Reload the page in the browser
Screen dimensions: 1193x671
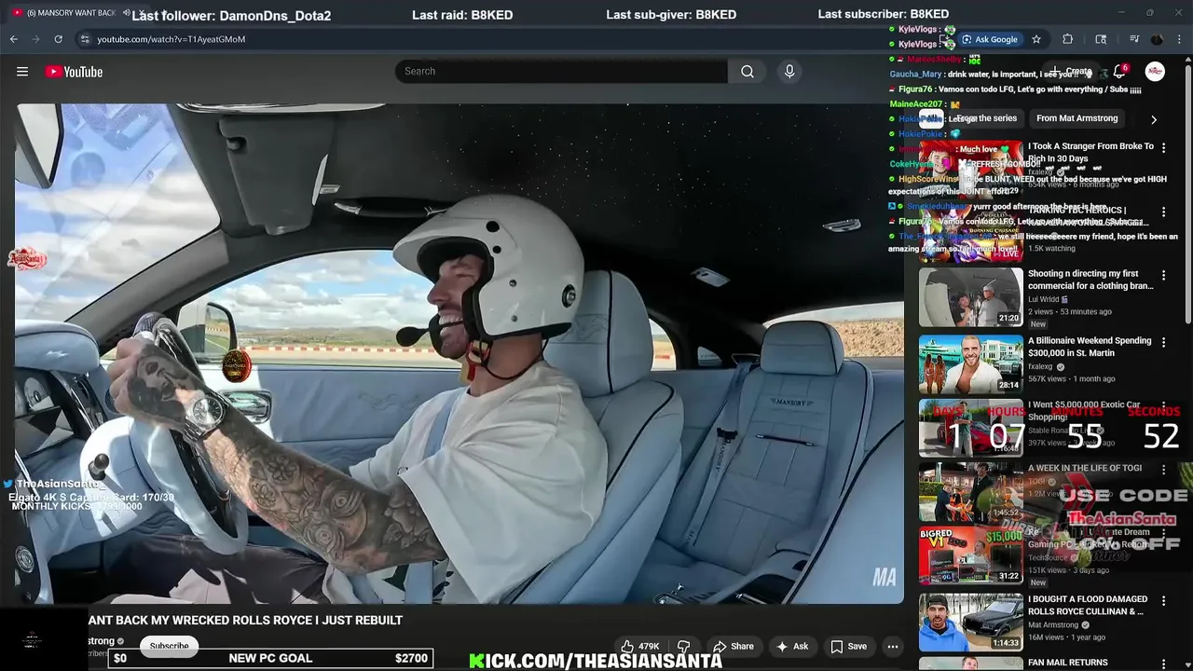coord(58,39)
